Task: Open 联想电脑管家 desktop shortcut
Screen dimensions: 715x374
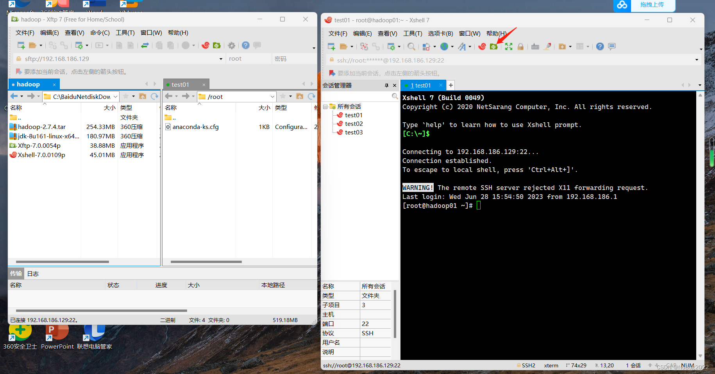Action: 94,337
